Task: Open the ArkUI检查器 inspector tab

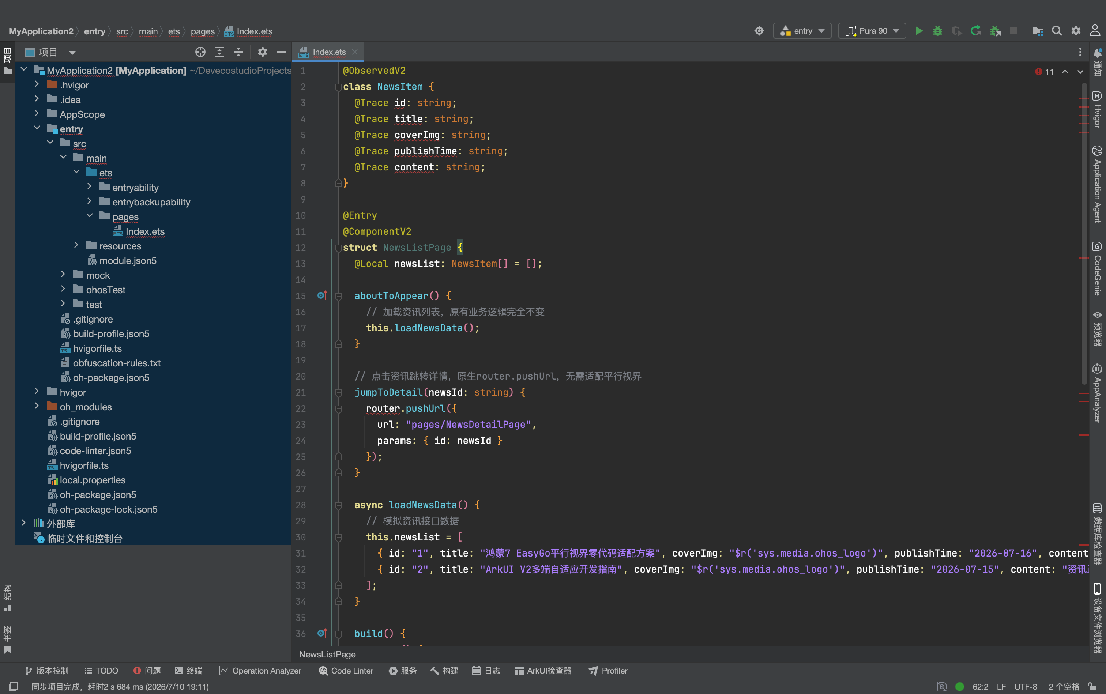Action: pyautogui.click(x=543, y=671)
